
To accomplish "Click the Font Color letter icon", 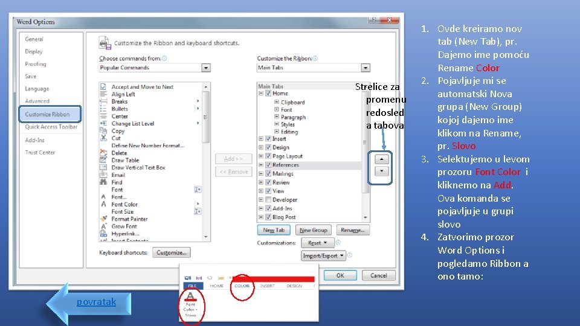I will 103,204.
